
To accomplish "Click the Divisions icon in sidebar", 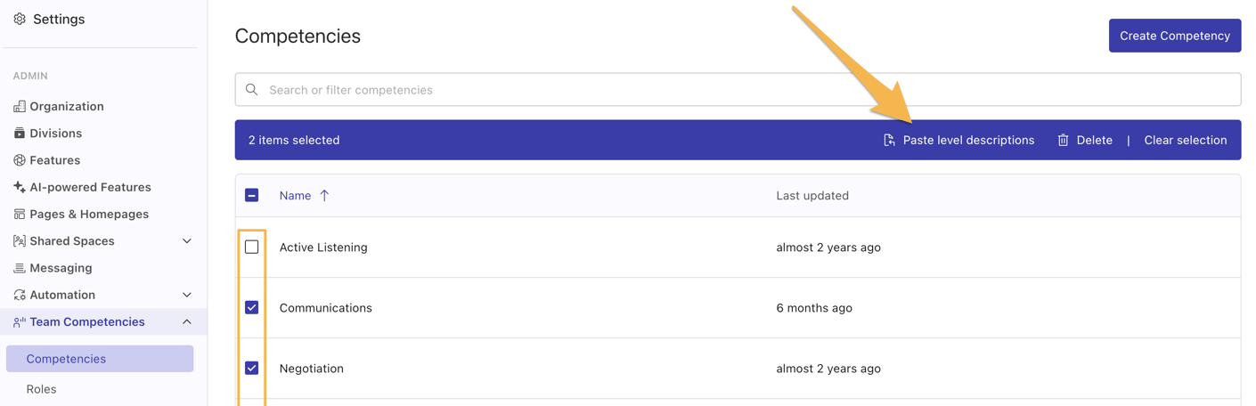I will tap(20, 134).
